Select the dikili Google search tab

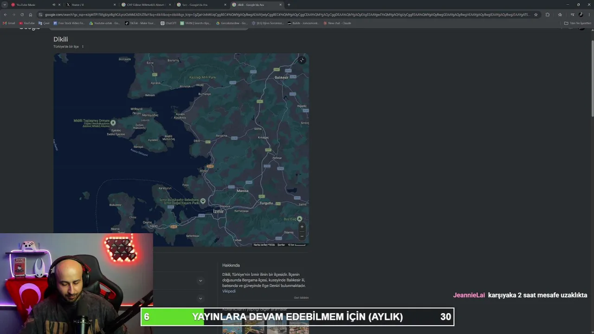pos(256,5)
